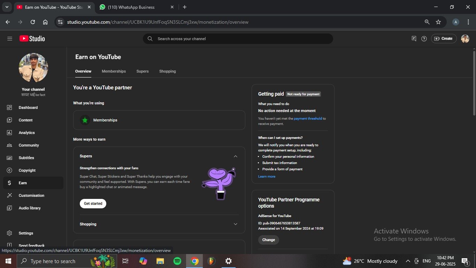Screen dimensions: 476x268
Task: Switch to the Supers tab
Action: [x=143, y=71]
